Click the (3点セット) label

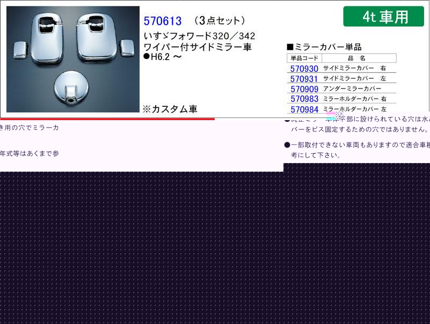tap(219, 20)
